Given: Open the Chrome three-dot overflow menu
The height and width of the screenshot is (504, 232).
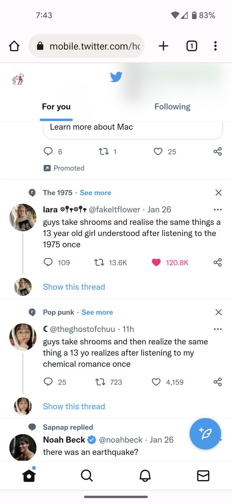Looking at the screenshot, I should tap(215, 46).
